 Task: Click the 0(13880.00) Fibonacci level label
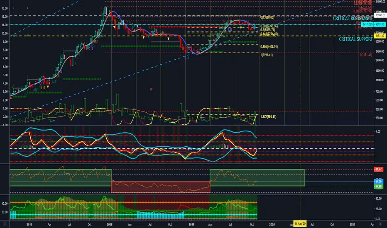coord(267,17)
